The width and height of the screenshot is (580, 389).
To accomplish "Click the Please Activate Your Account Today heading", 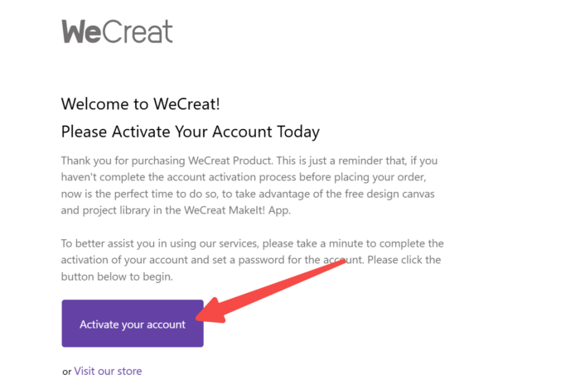I will coord(190,132).
